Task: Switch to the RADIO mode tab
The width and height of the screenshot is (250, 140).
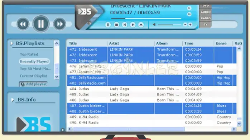Action: pyautogui.click(x=206, y=18)
